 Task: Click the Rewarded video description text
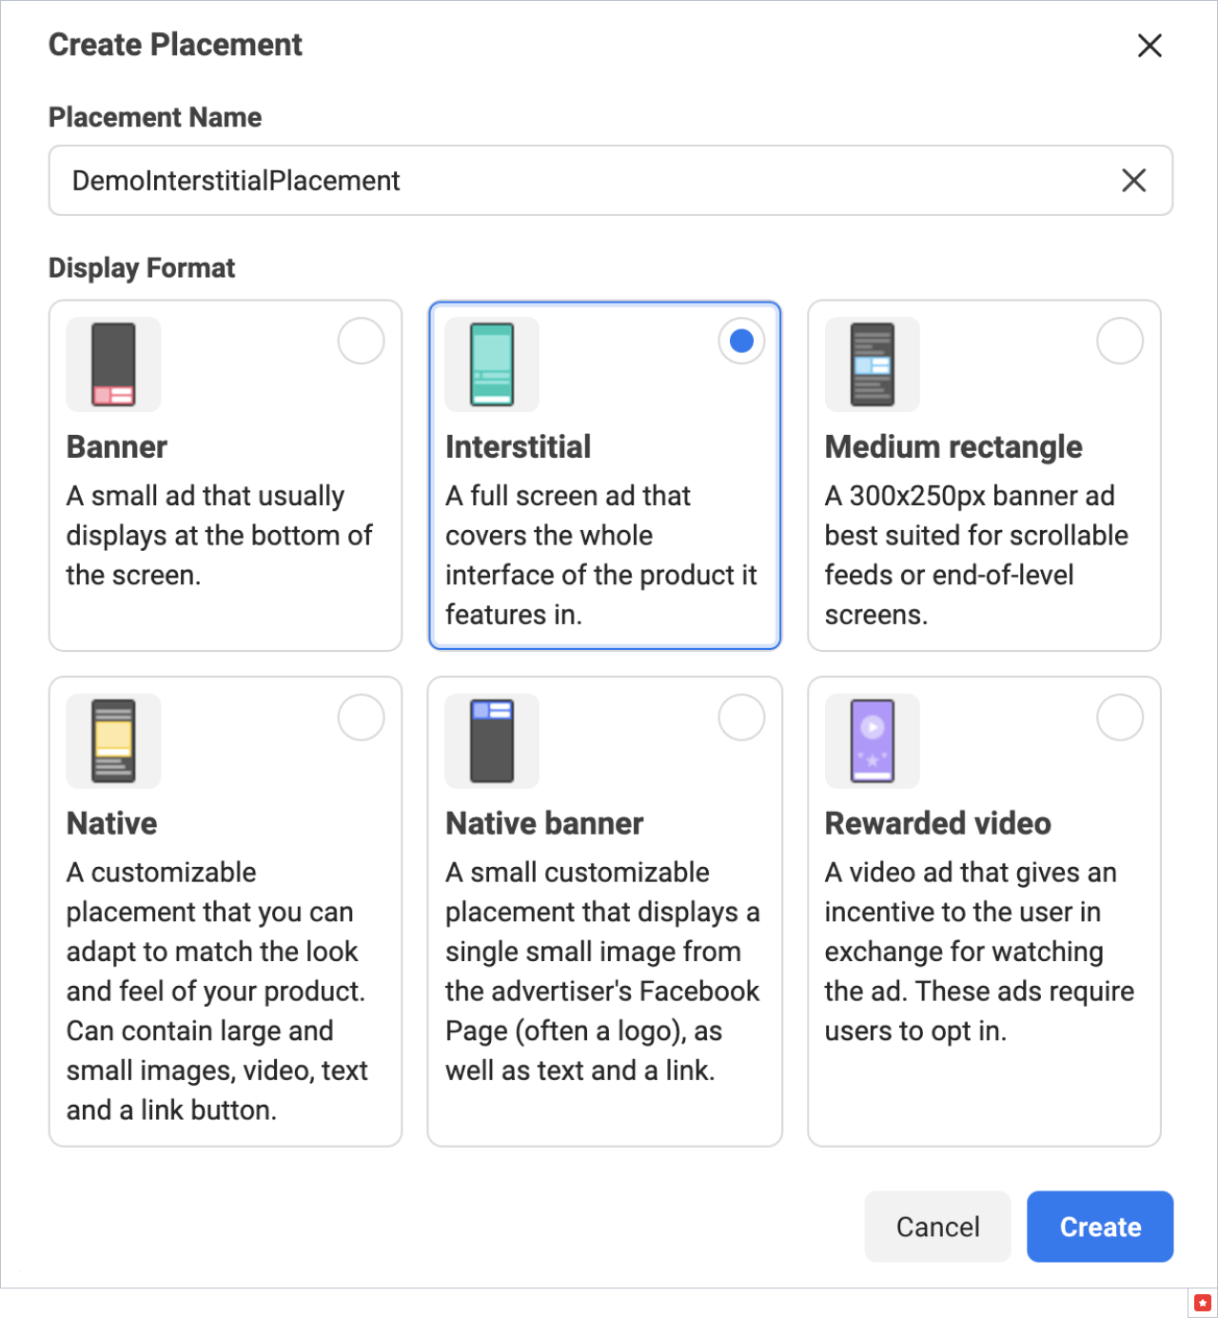(x=978, y=952)
